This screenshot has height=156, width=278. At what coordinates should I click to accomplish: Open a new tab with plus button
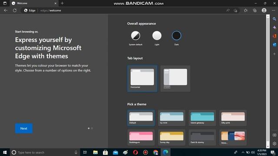[62, 3]
